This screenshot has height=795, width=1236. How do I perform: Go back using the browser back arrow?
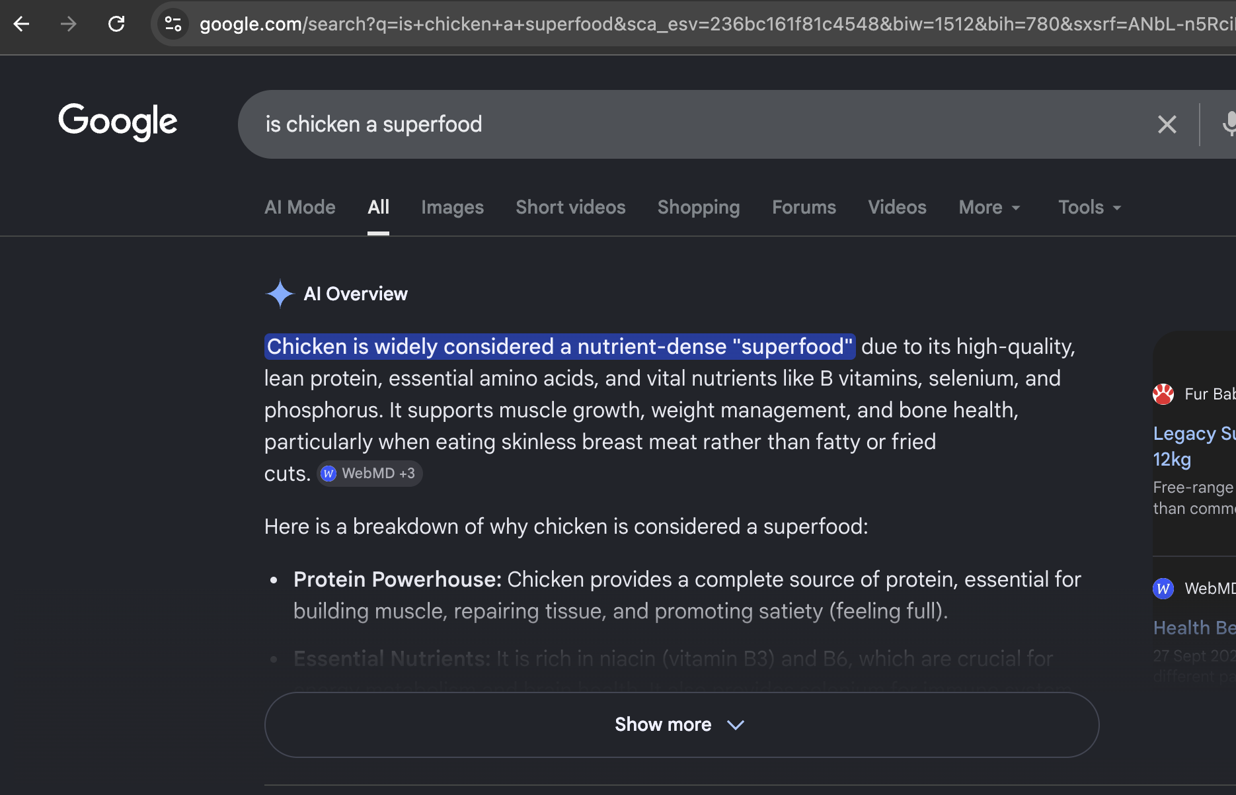pos(22,24)
